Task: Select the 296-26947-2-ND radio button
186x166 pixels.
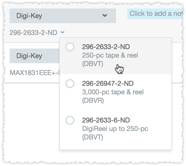Action: [70, 84]
